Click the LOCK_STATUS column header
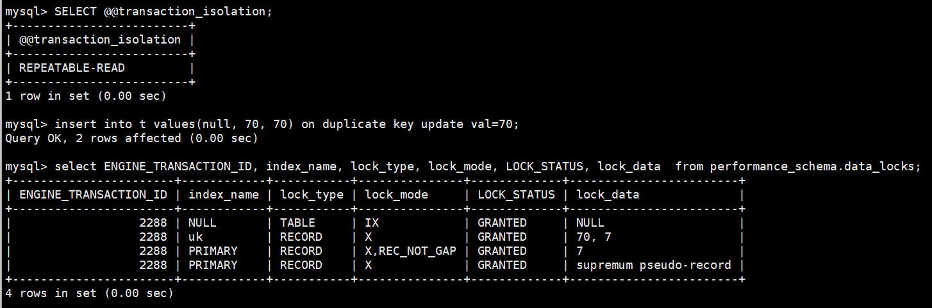The width and height of the screenshot is (932, 308). 516,195
